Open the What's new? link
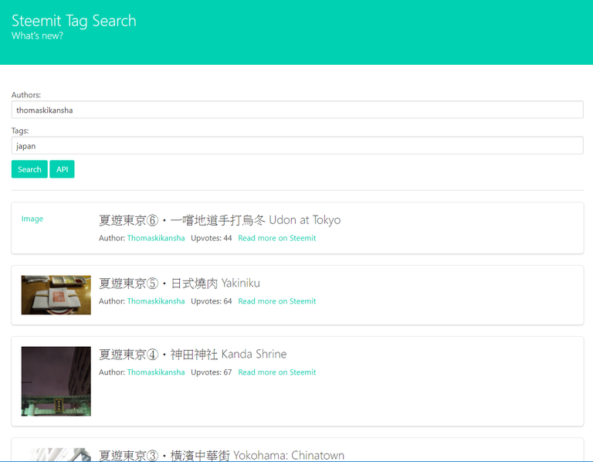This screenshot has width=593, height=462. pos(37,36)
